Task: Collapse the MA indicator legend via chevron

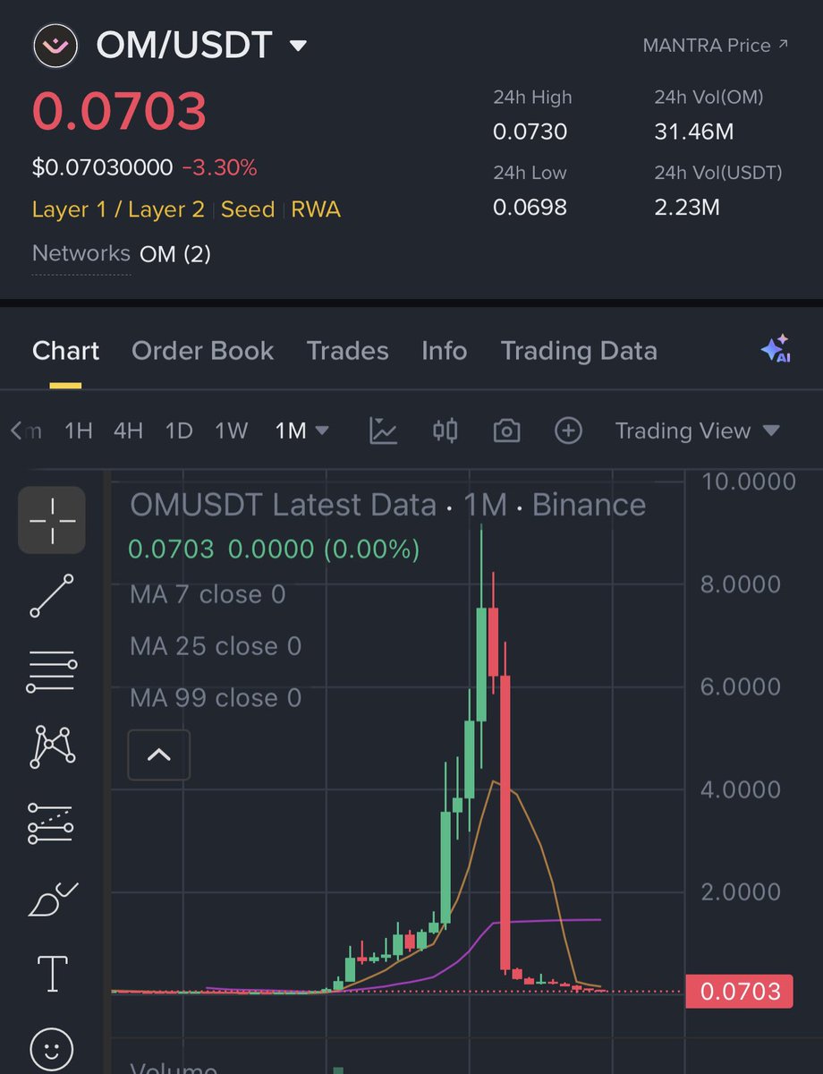Action: (x=158, y=754)
